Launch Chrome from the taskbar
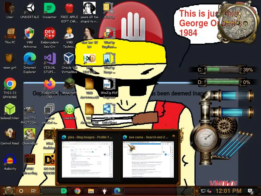This screenshot has height=196, width=261. 77,191
